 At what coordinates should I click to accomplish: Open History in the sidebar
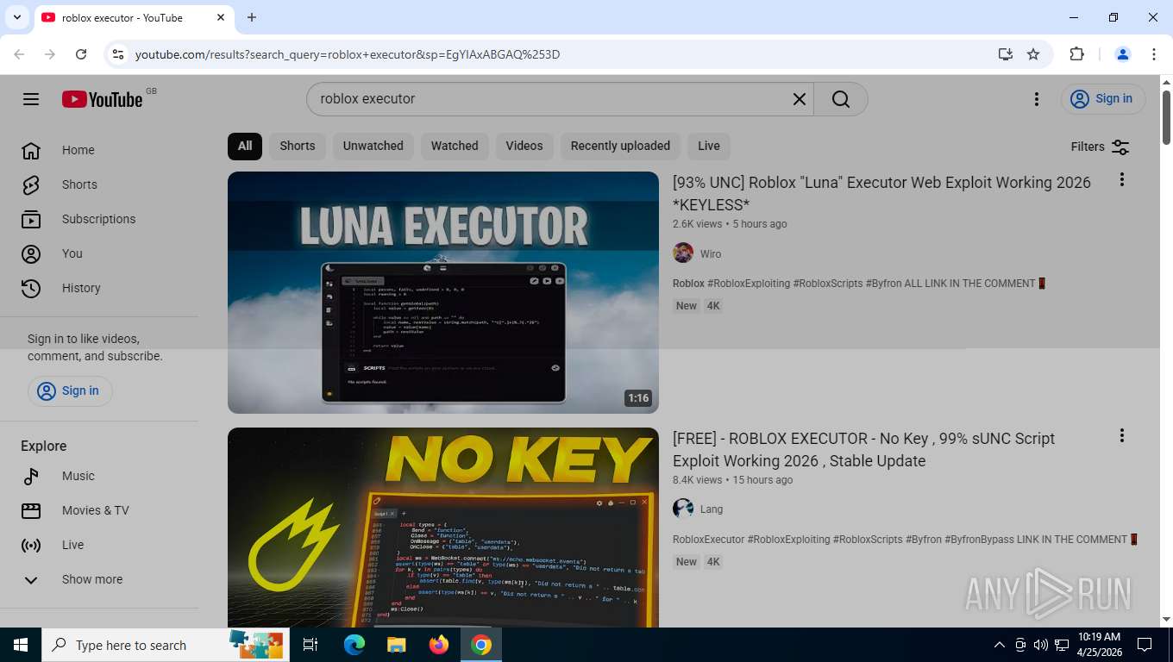[x=99, y=288]
